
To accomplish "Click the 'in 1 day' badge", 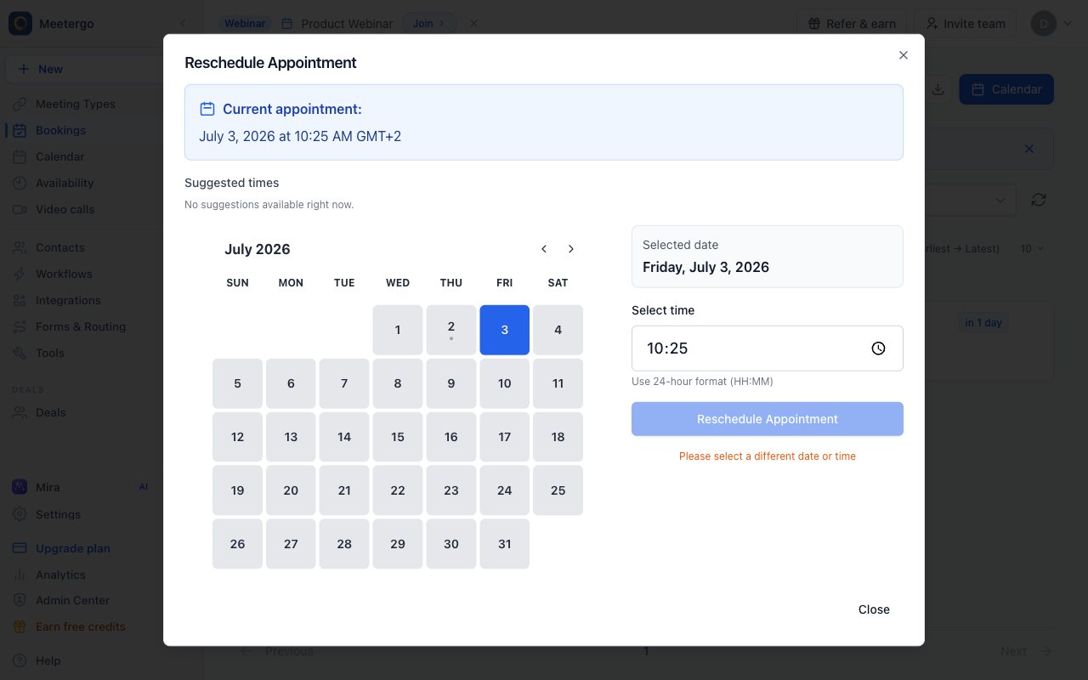I will (983, 323).
